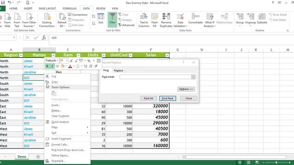Open the Item column filter dropdown
This screenshot has height=165, width=294.
[x=79, y=55]
